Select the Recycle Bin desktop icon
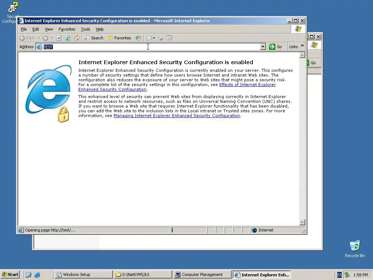Viewport: 373px width, 280px height. (x=355, y=249)
